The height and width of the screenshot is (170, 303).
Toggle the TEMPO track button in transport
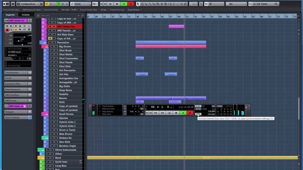(x=198, y=109)
